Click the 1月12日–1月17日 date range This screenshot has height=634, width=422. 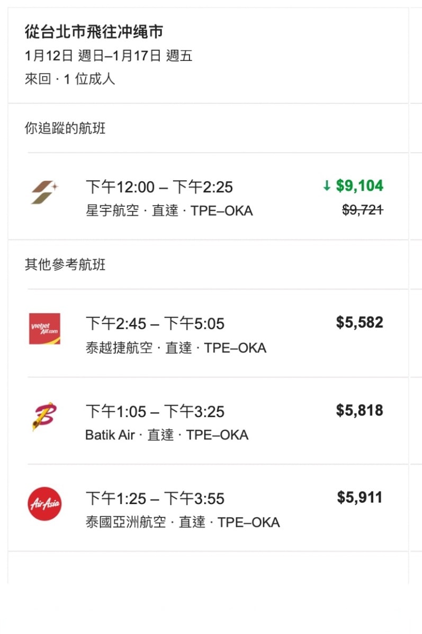coord(108,55)
